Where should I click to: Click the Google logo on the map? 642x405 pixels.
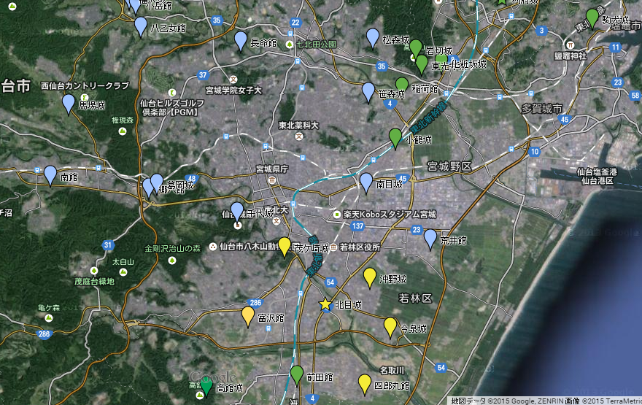(213, 377)
